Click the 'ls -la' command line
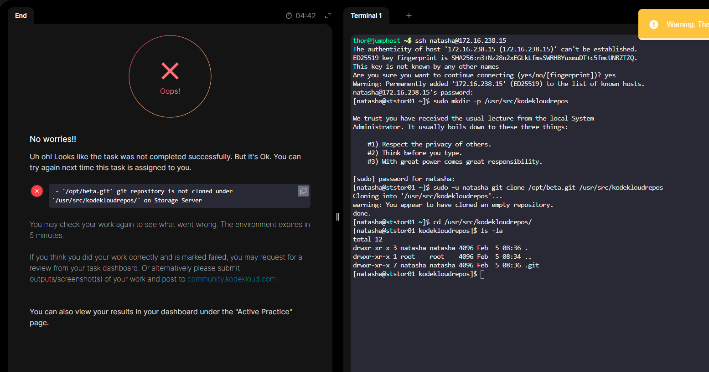709x372 pixels. click(x=428, y=231)
